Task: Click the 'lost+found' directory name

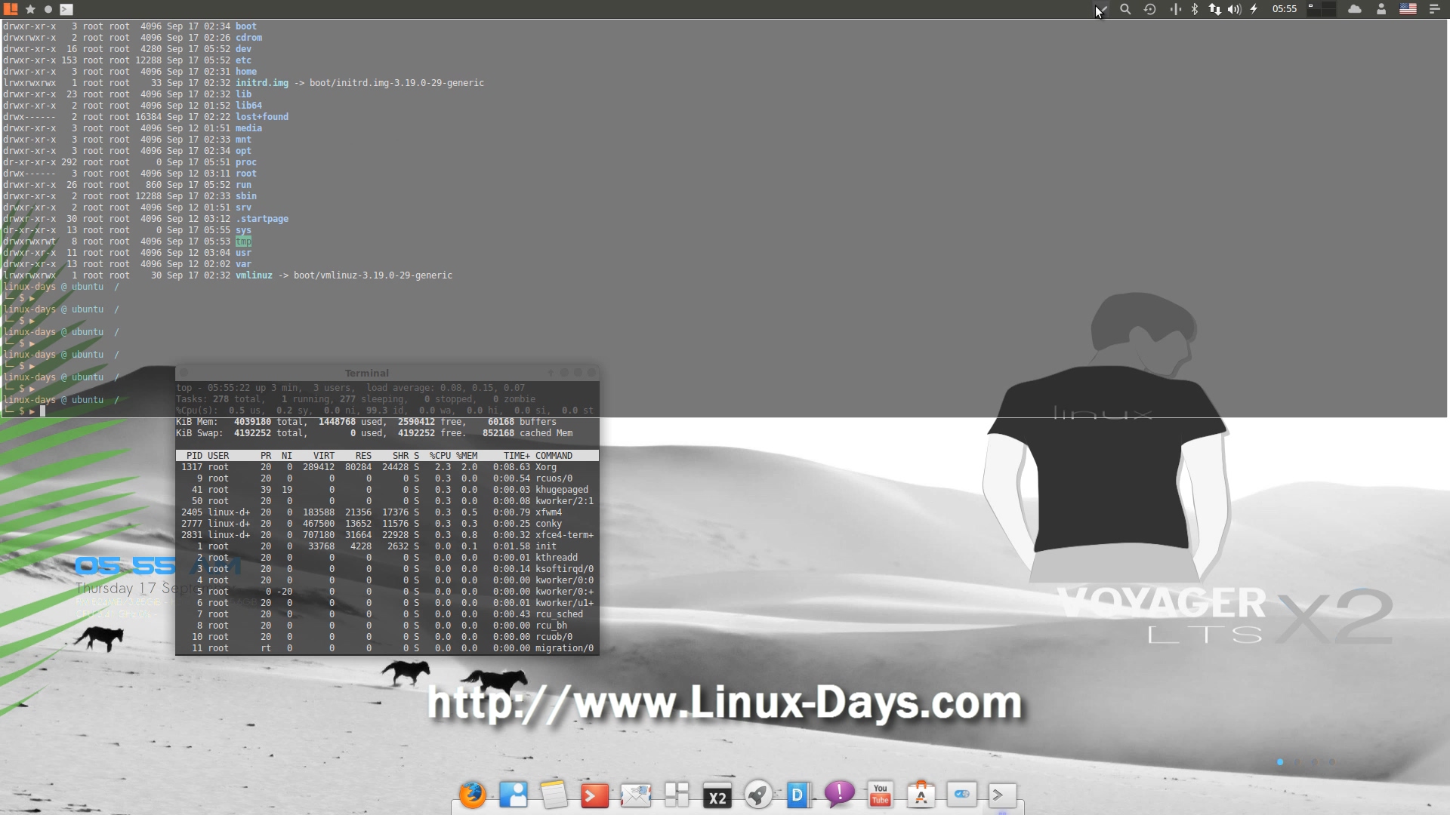Action: [262, 117]
